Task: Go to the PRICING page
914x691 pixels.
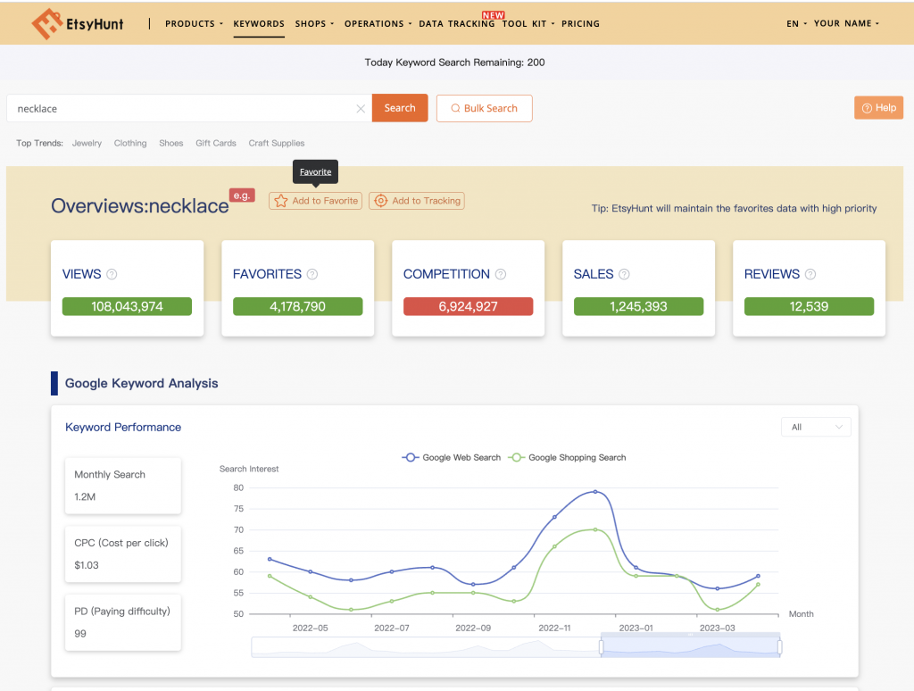Action: 580,24
